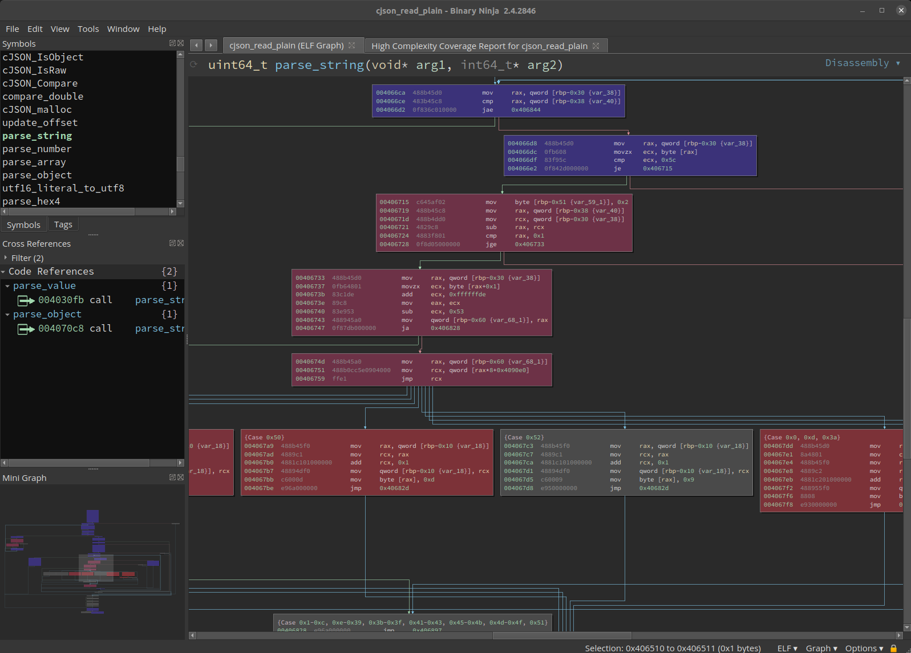Viewport: 911px width, 653px height.
Task: Open the File menu
Action: pos(13,29)
